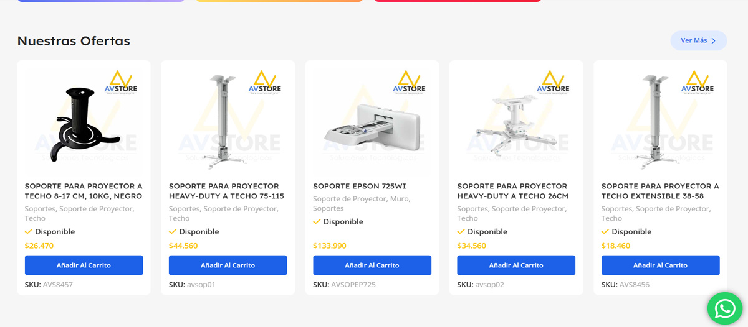Add the $18.460 extensible mount to cart

(x=660, y=265)
